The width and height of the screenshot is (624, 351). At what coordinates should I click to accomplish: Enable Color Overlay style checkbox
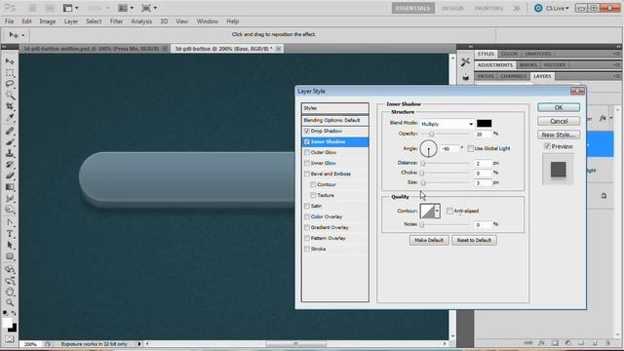(x=307, y=216)
